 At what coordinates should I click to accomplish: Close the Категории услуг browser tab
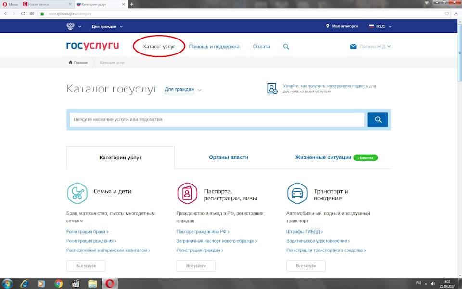click(124, 4)
